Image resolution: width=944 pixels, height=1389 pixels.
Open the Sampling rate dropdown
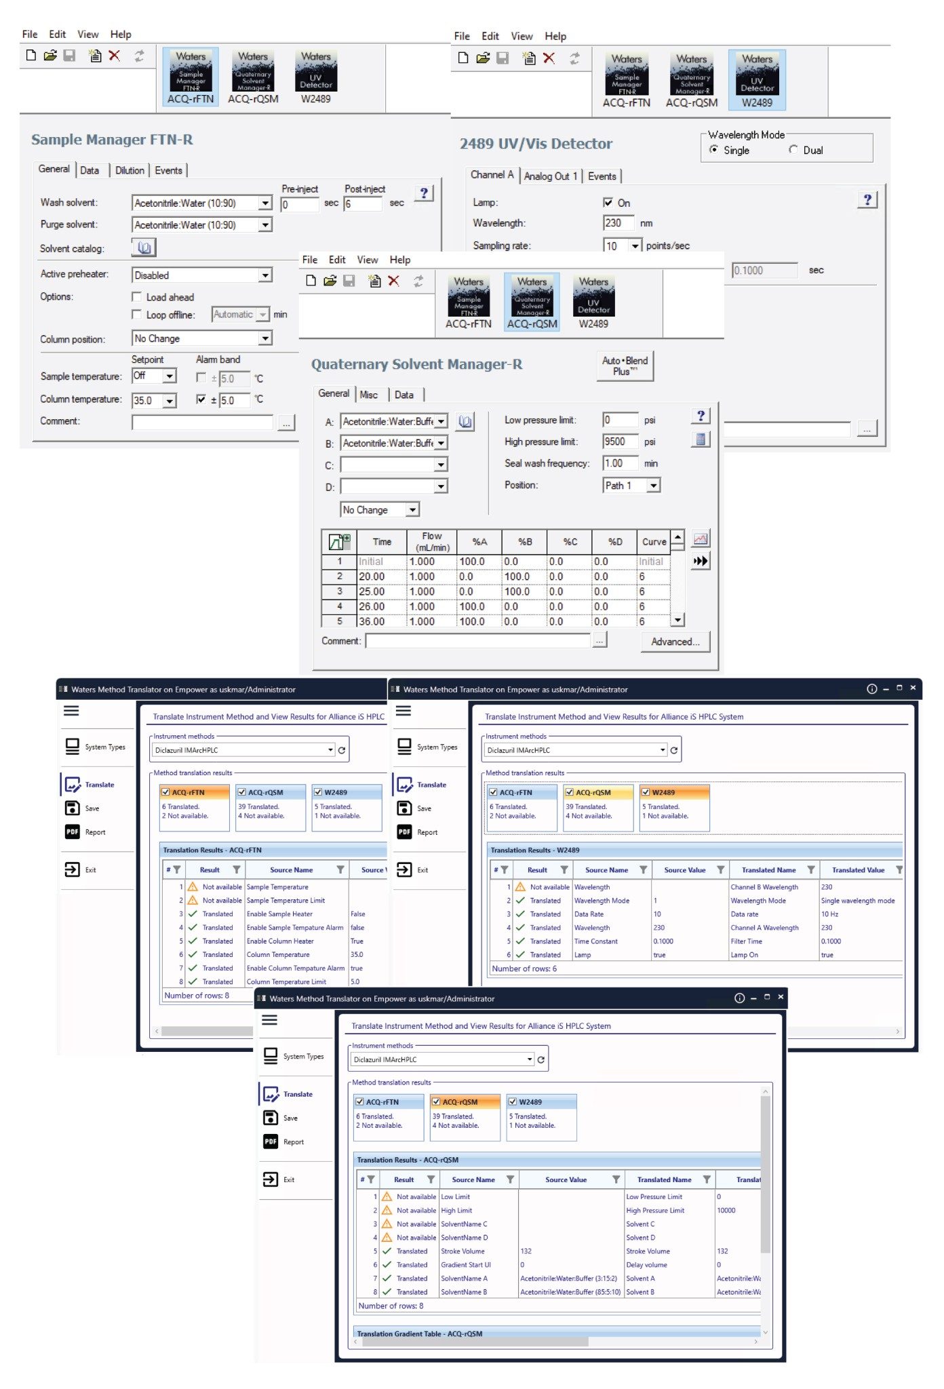635,246
